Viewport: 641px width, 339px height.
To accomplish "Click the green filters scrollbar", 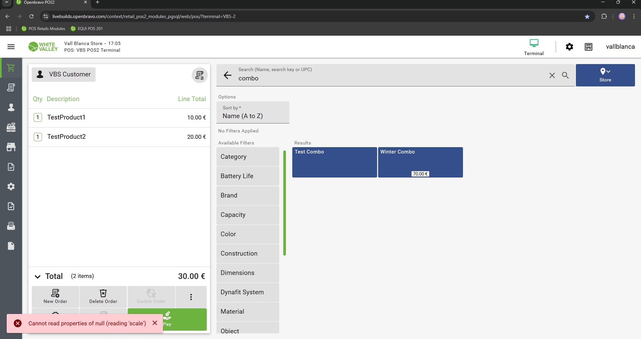I will click(285, 203).
